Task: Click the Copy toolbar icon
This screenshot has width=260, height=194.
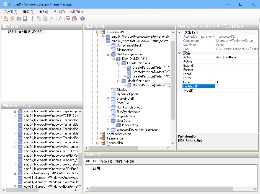Action: 39,19
